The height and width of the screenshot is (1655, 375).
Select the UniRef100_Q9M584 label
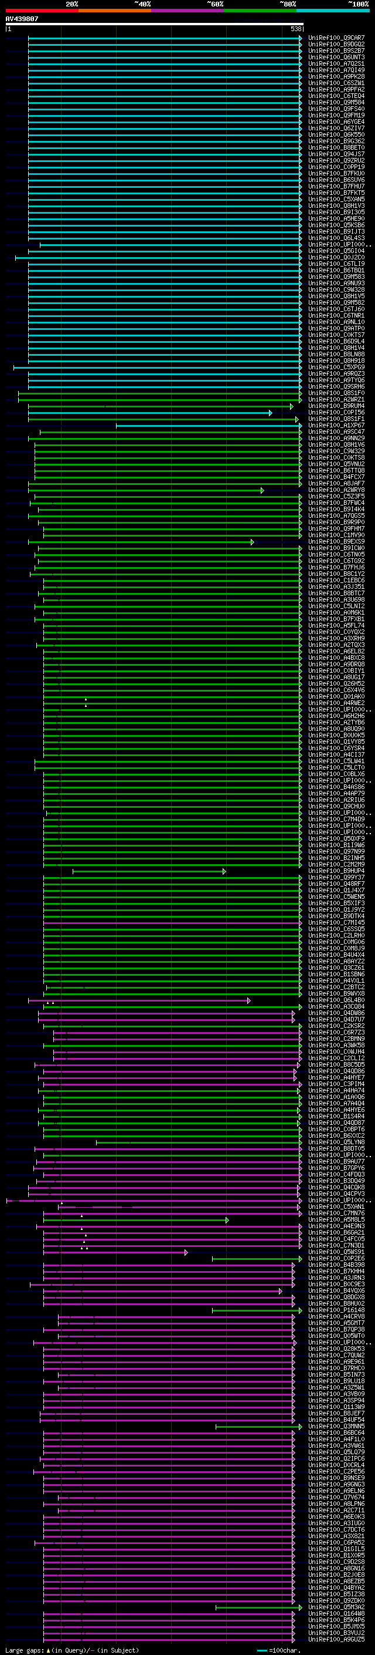click(336, 102)
